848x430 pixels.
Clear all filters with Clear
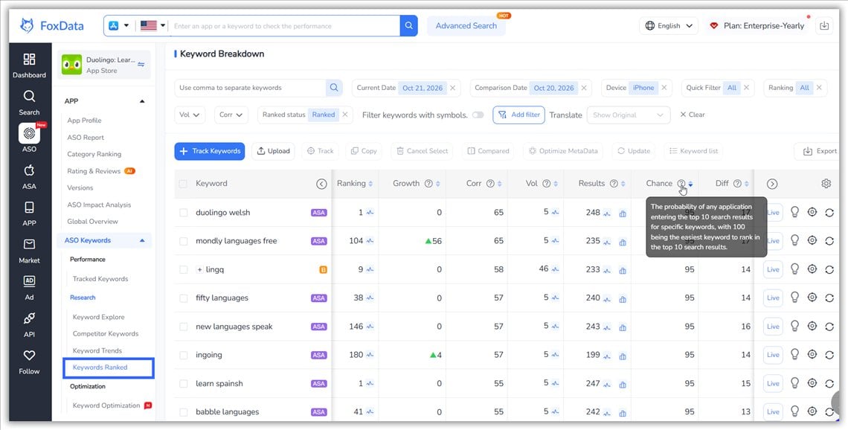[x=693, y=115]
